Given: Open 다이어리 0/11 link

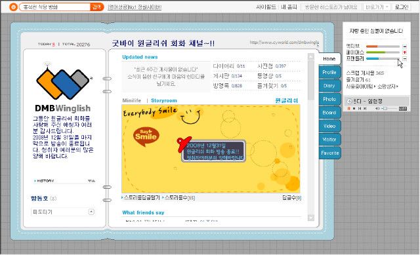Looking at the screenshot, I should pyautogui.click(x=229, y=66).
